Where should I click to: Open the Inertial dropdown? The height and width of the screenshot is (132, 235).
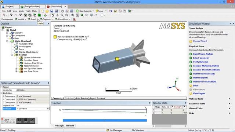(26, 19)
